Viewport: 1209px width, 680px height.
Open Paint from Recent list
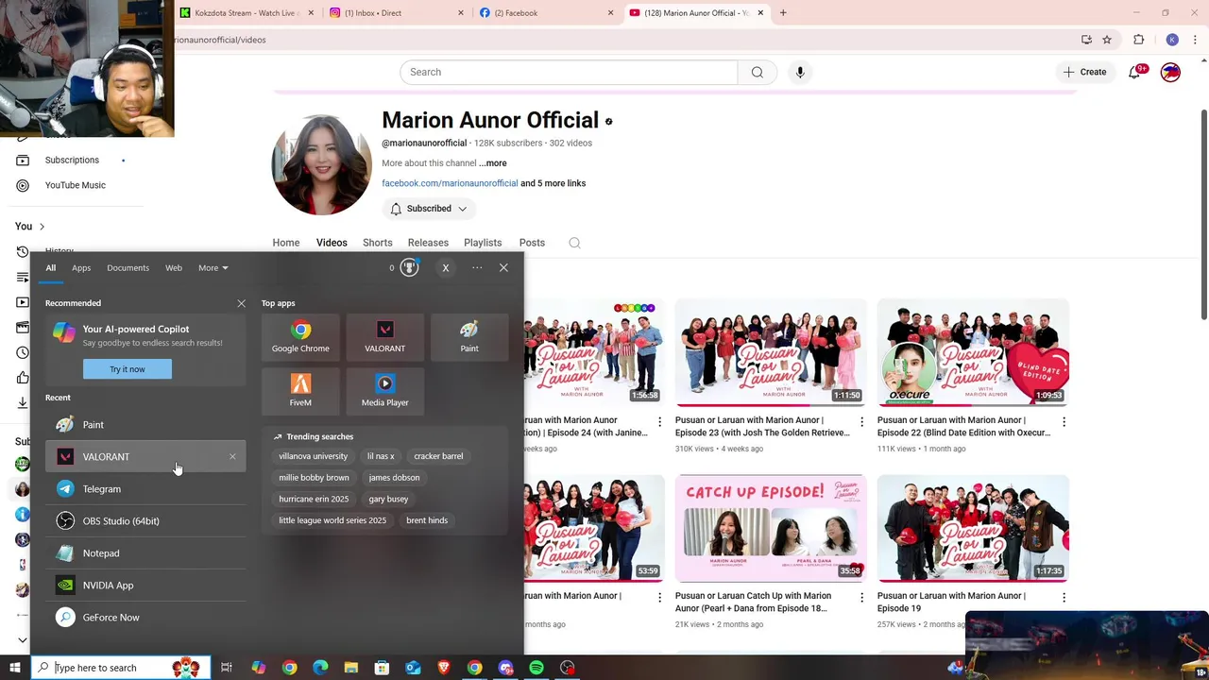[x=145, y=425]
